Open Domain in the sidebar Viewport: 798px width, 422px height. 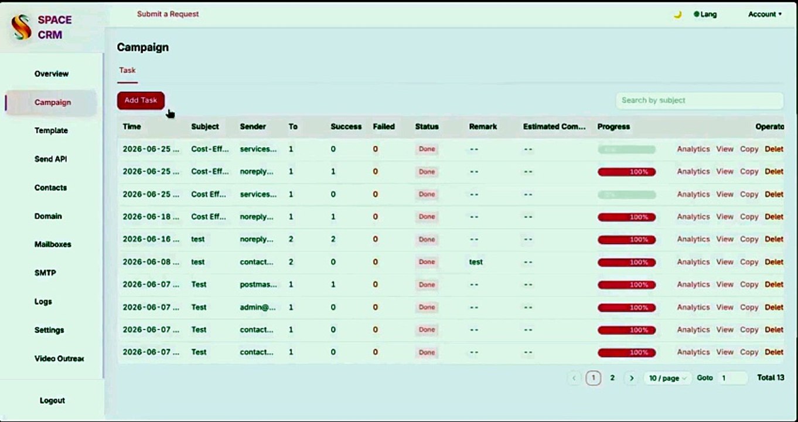[48, 216]
